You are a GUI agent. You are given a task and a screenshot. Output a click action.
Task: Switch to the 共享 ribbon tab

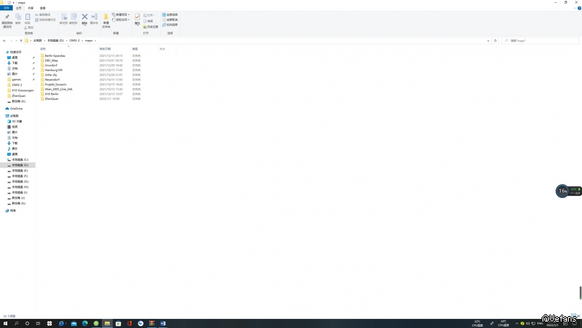30,8
